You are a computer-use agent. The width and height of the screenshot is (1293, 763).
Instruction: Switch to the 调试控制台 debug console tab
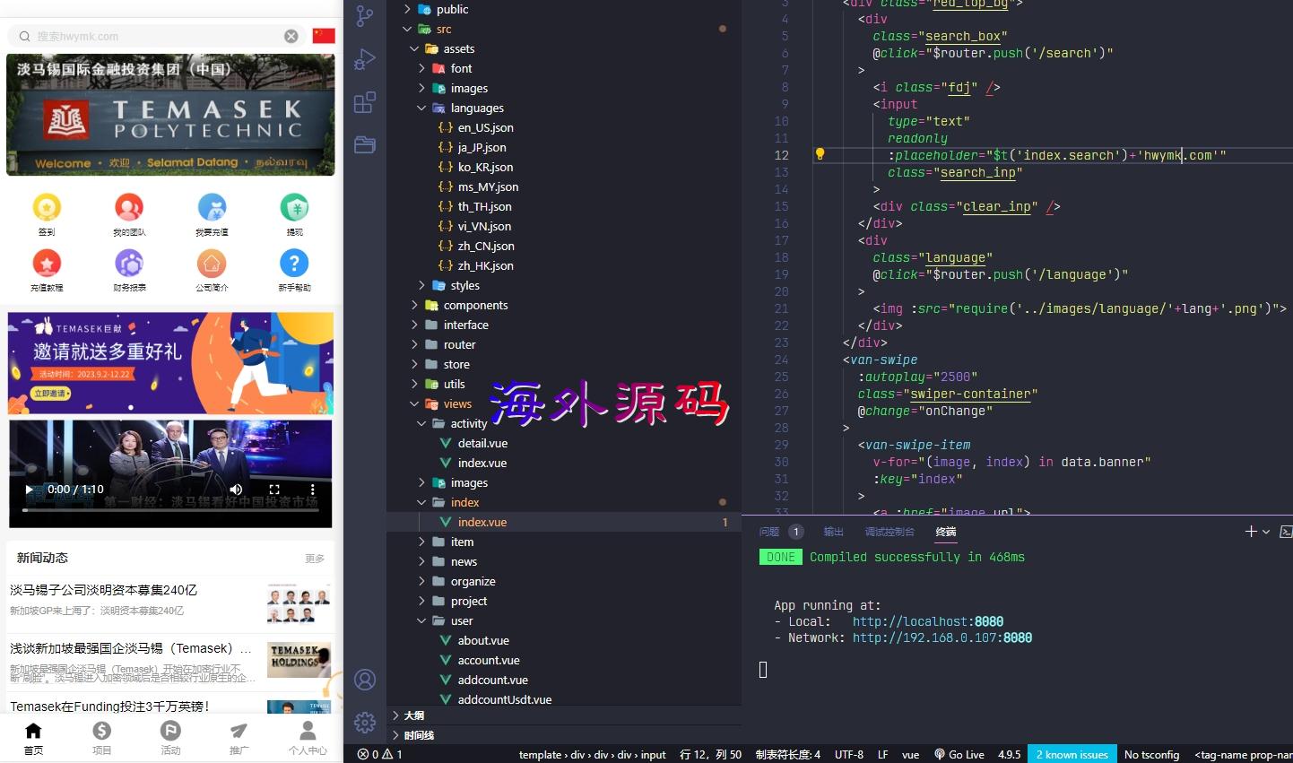(889, 532)
